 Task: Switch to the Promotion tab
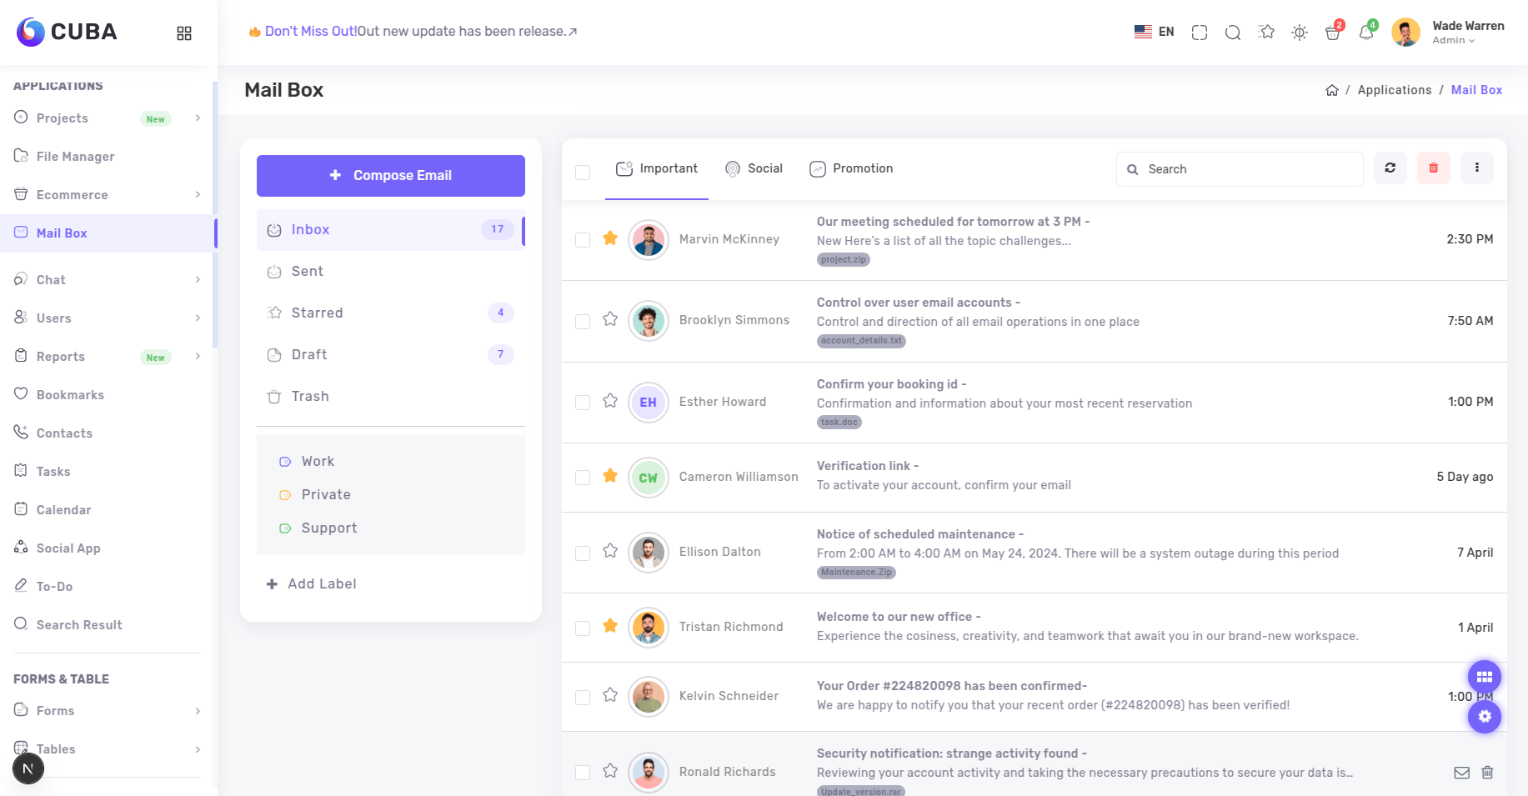(851, 168)
